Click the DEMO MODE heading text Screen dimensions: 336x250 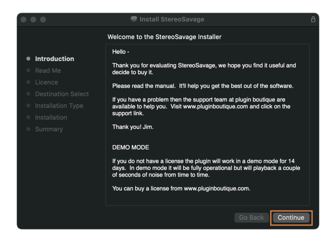(x=131, y=148)
